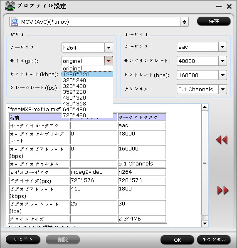Click the MOV format icon in profile selector
The image size is (237, 248).
coord(15,22)
